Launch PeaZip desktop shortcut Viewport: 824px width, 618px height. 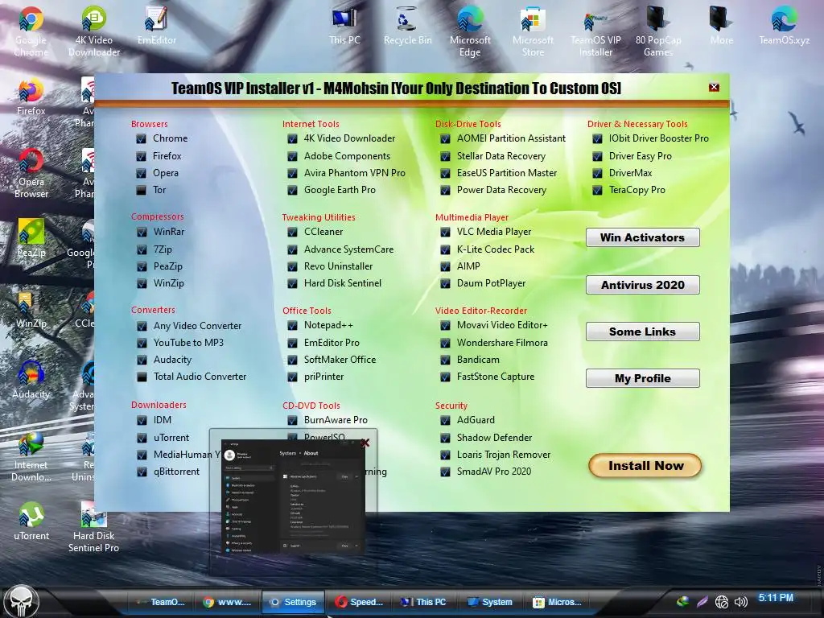coord(31,238)
